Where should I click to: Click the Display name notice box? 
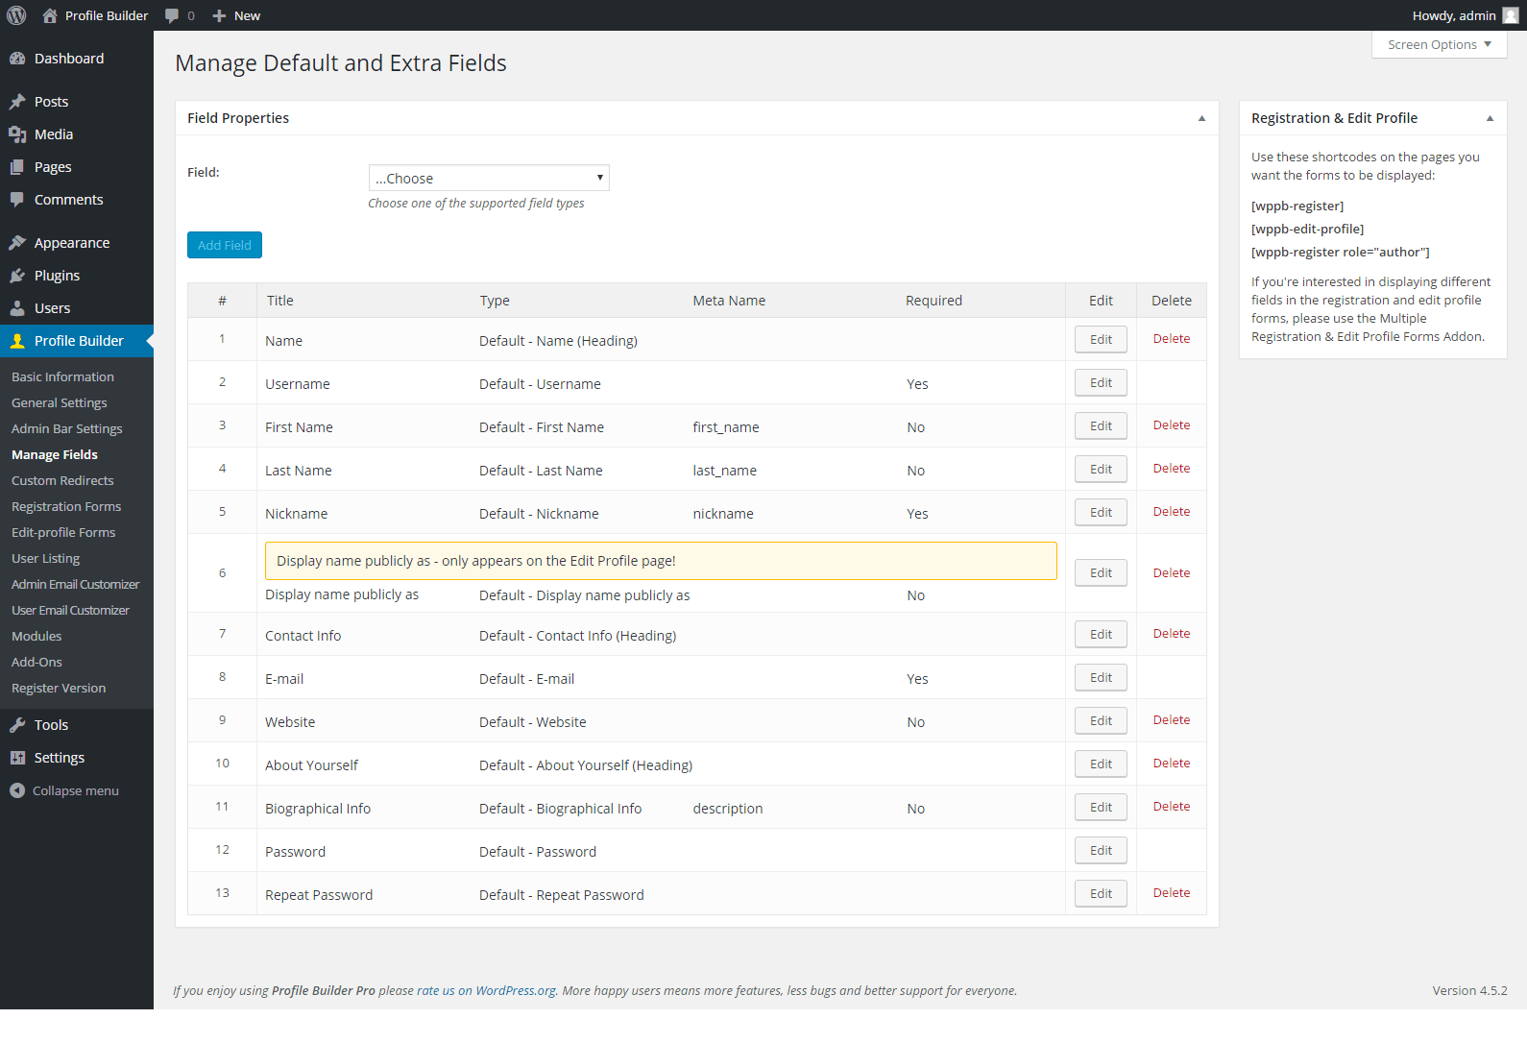click(x=661, y=561)
